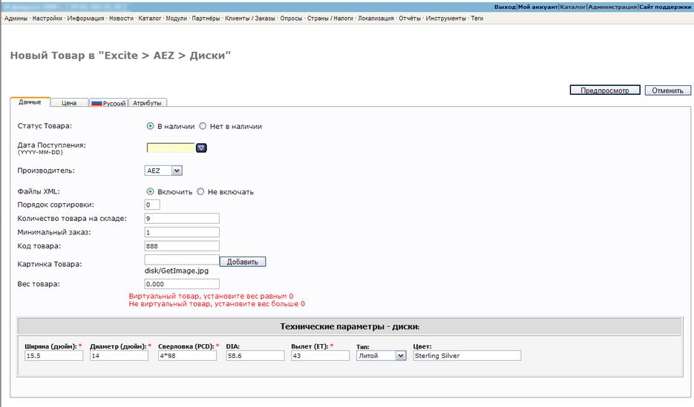Open the date picker calendar icon
694x407 pixels.
coord(201,148)
